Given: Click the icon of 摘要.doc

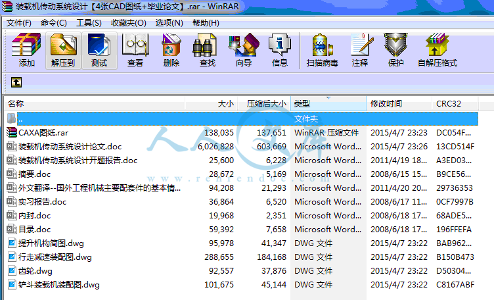Looking at the screenshot, I should click(12, 174).
